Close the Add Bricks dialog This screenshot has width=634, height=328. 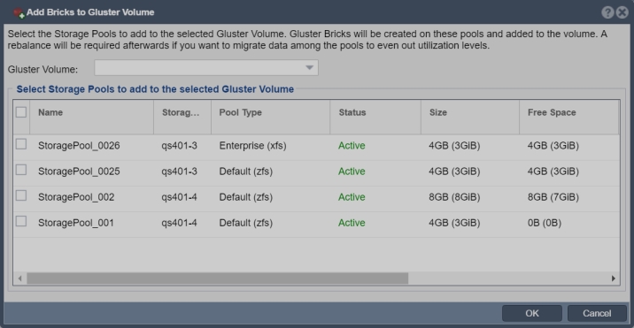tap(622, 12)
